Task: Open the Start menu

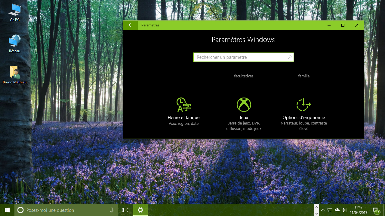Action: point(6,210)
